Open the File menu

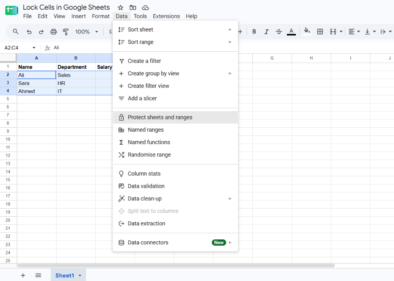[x=27, y=16]
